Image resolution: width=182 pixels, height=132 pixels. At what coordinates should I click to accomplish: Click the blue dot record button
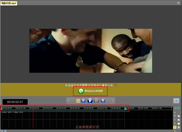(x=176, y=101)
